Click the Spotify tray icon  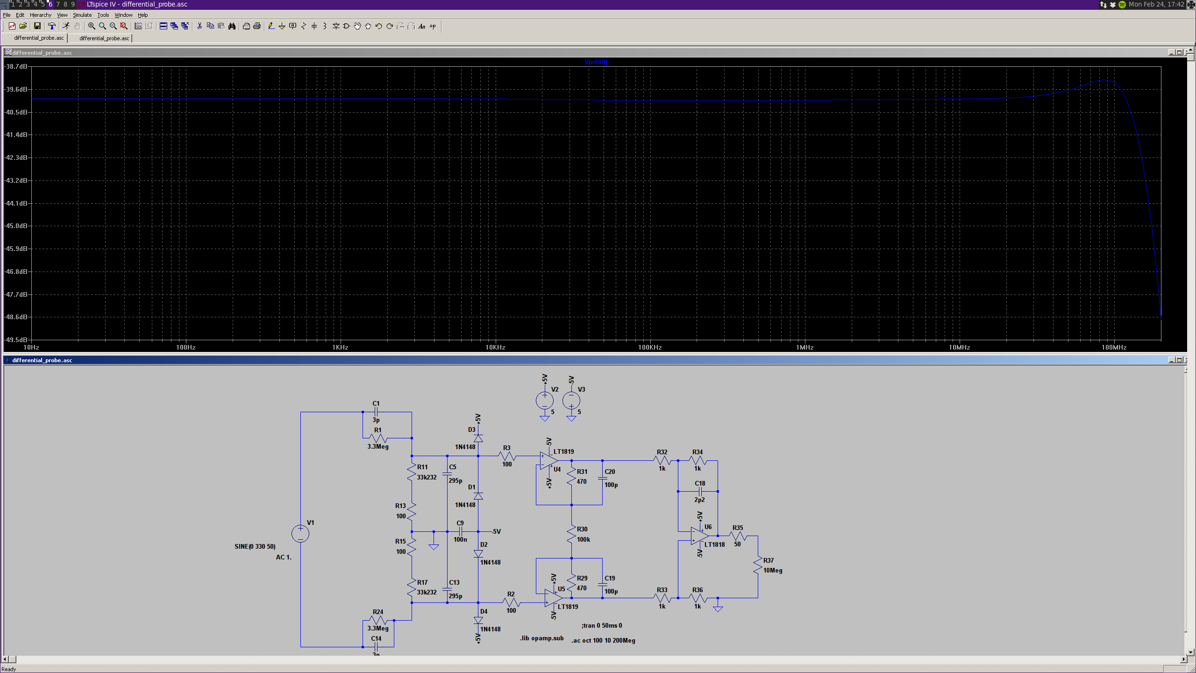[x=1122, y=4]
